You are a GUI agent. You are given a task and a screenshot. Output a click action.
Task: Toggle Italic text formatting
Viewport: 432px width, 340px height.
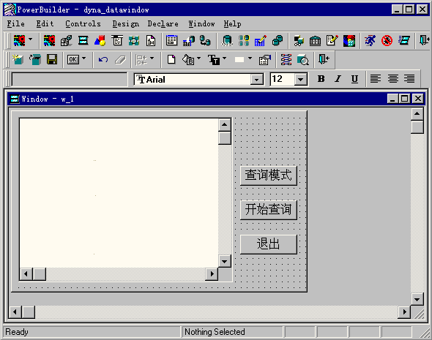(338, 79)
